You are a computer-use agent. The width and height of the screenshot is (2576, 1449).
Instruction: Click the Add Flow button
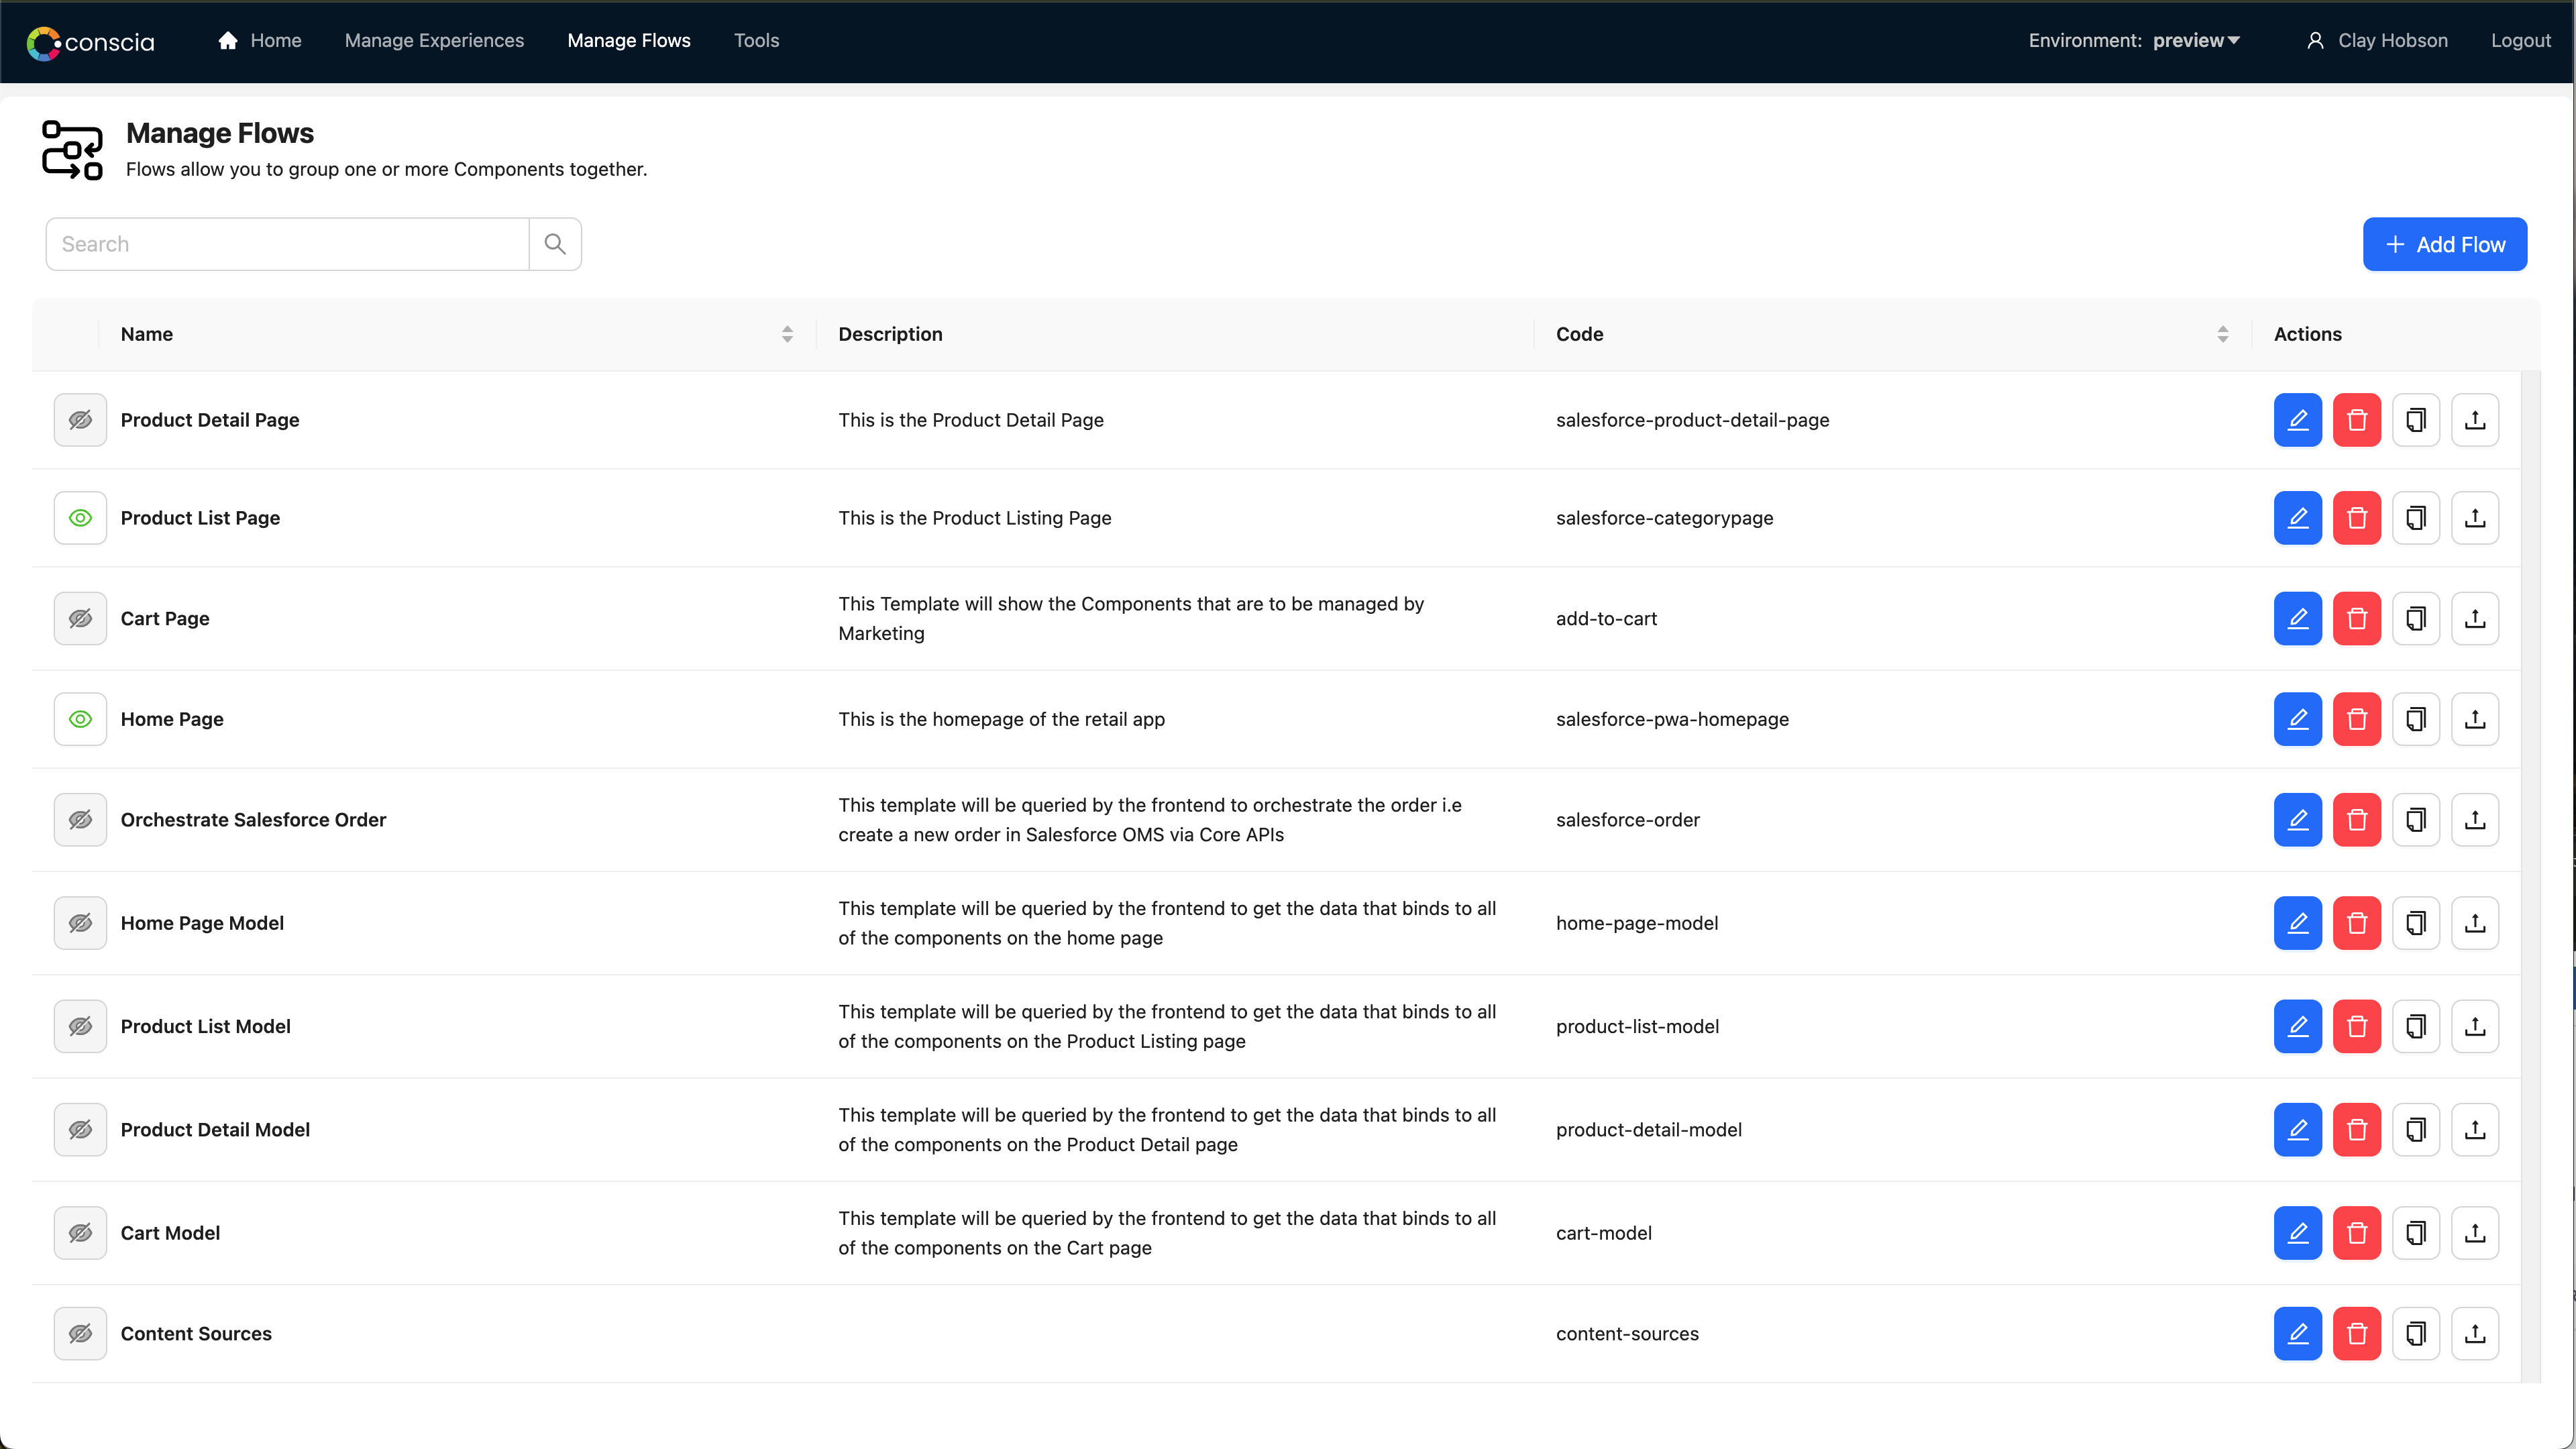[2444, 244]
